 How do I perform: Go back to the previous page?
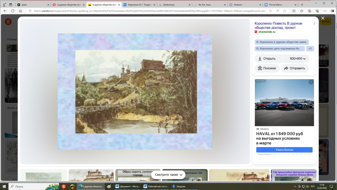5,11
